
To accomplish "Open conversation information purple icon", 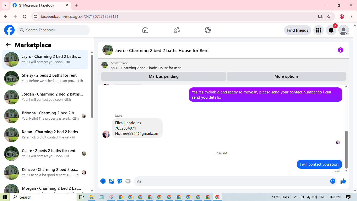I will 340,50.
